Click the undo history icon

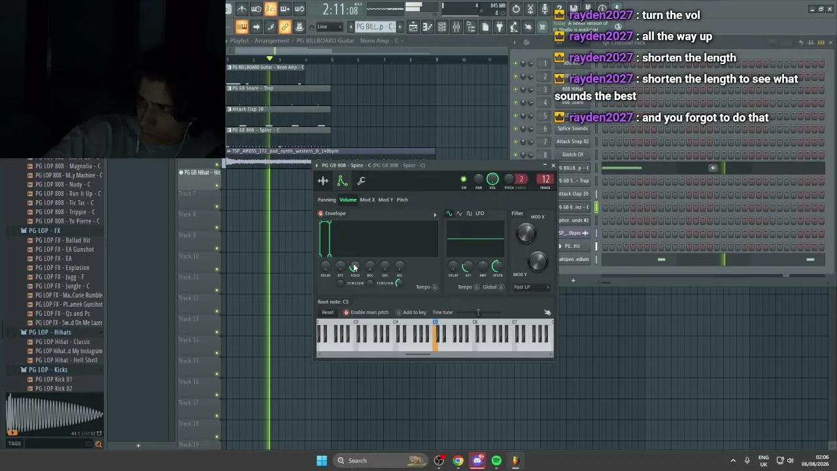pyautogui.click(x=516, y=9)
